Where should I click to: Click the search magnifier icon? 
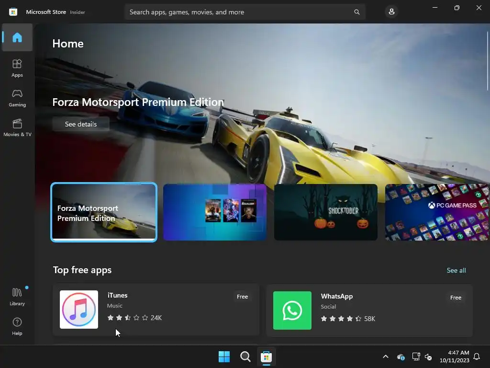[x=356, y=12]
